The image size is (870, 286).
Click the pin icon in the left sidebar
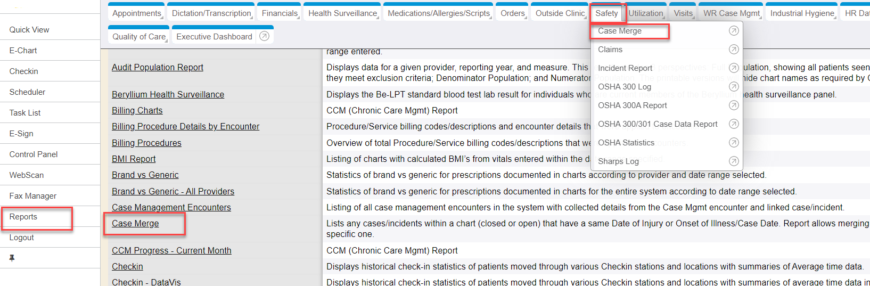12,258
